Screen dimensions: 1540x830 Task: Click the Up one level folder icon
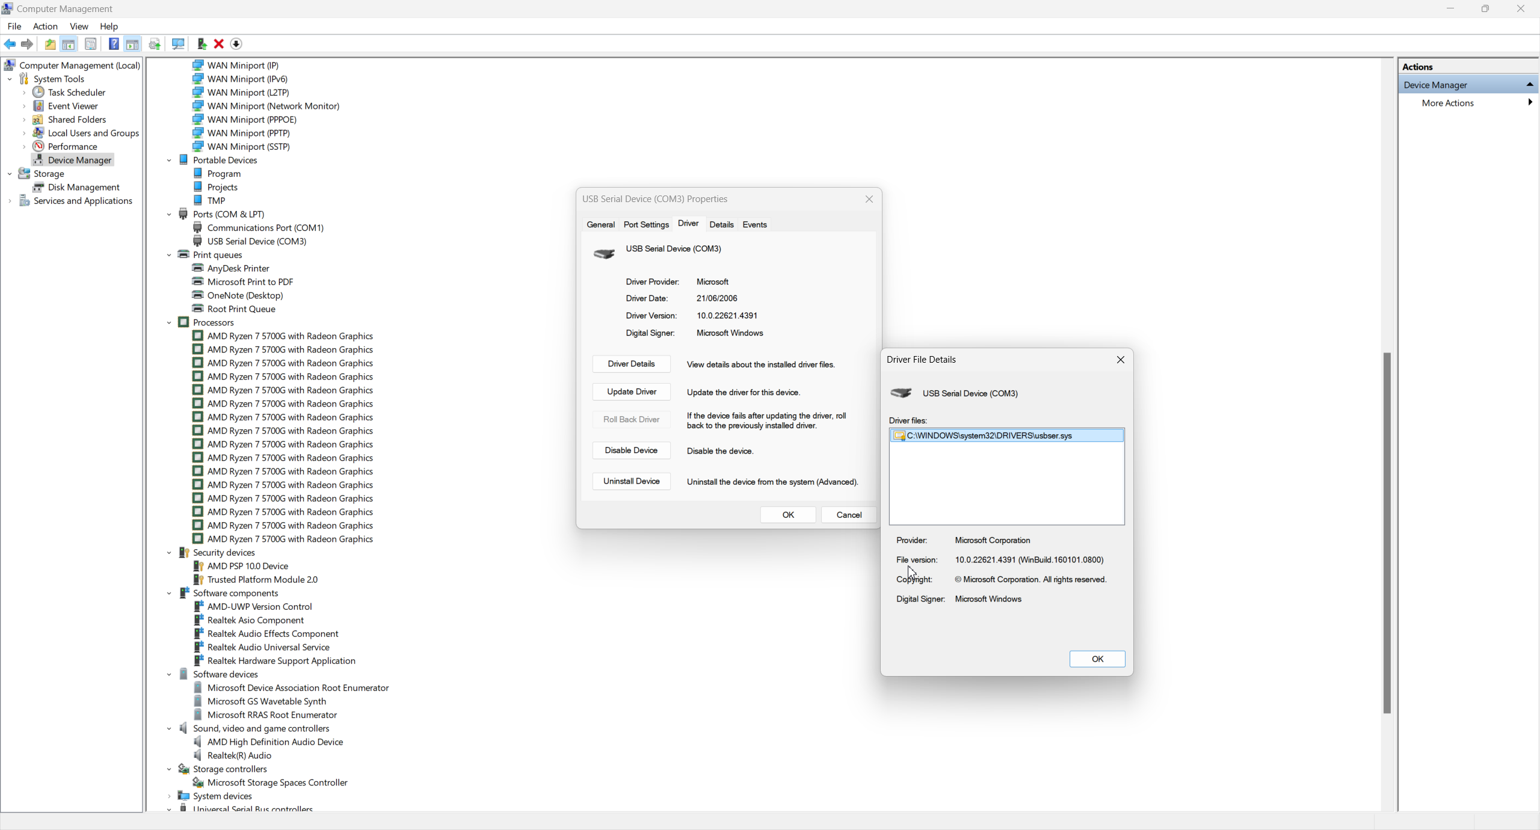(50, 44)
